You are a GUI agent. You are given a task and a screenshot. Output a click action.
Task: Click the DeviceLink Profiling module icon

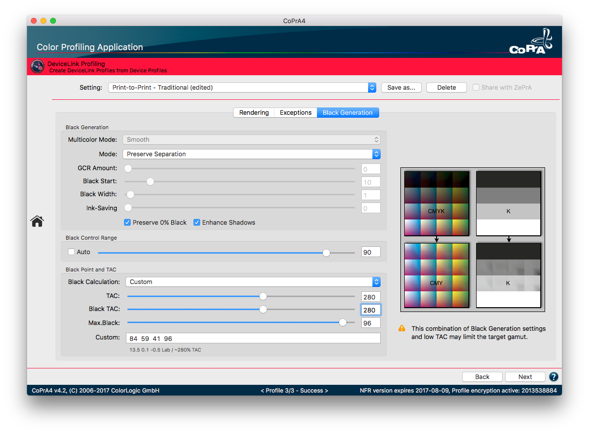tap(37, 67)
